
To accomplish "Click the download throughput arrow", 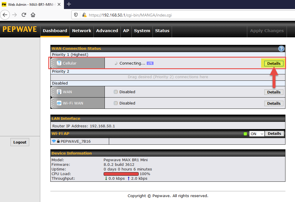I will point(106,178).
